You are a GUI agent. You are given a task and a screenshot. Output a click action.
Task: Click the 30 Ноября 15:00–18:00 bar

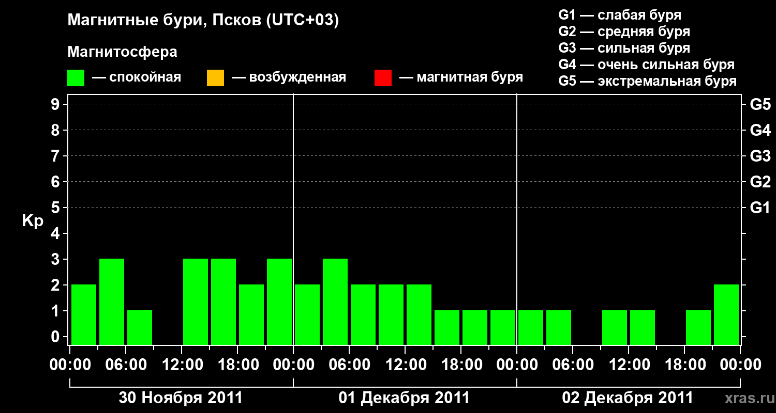(x=223, y=301)
